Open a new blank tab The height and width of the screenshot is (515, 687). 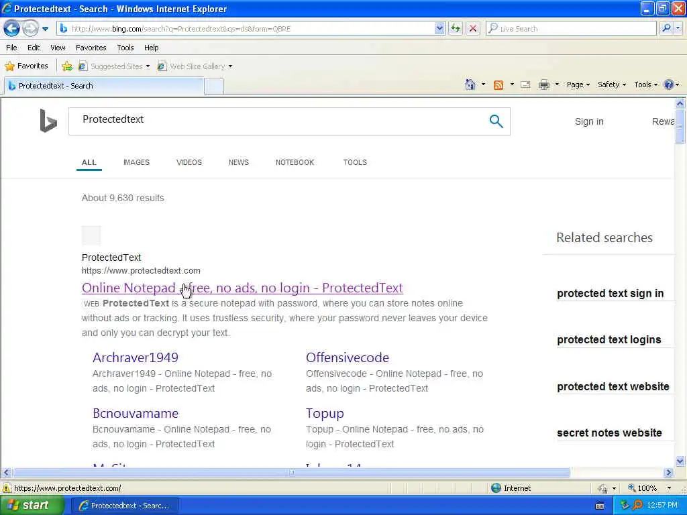click(214, 87)
